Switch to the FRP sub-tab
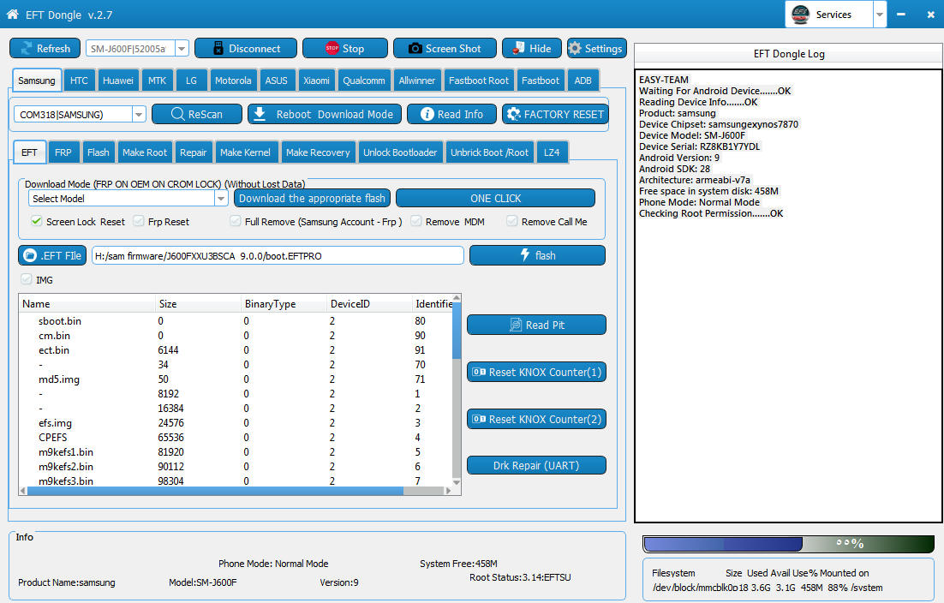 pyautogui.click(x=63, y=152)
